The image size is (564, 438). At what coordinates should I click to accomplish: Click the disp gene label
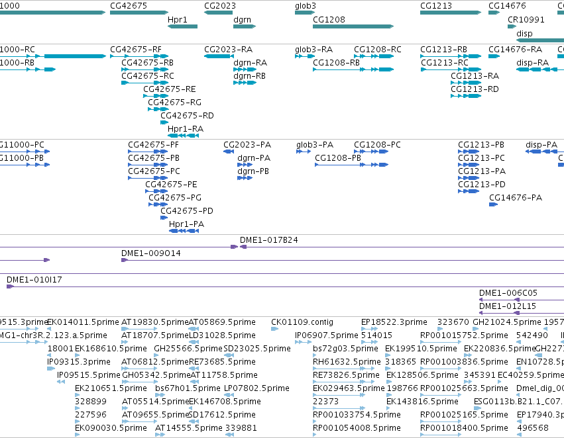[524, 33]
